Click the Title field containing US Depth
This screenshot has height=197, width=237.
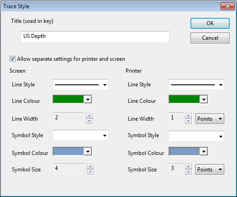click(95, 37)
